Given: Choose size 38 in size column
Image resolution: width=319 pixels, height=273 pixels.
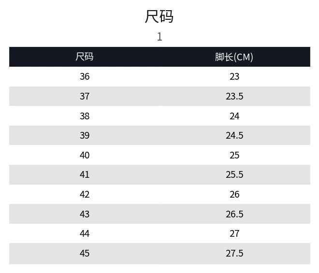Looking at the screenshot, I should pyautogui.click(x=85, y=116).
